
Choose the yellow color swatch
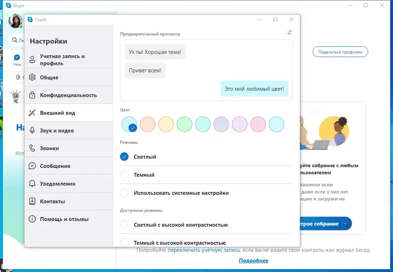166,124
